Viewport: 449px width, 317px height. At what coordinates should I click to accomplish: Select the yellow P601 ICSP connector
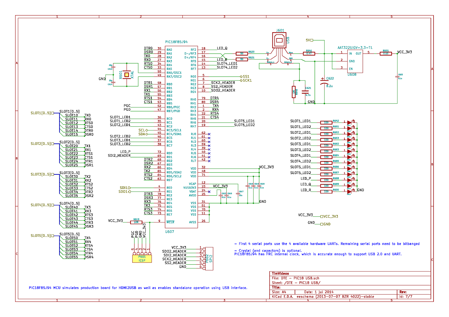[142, 258]
